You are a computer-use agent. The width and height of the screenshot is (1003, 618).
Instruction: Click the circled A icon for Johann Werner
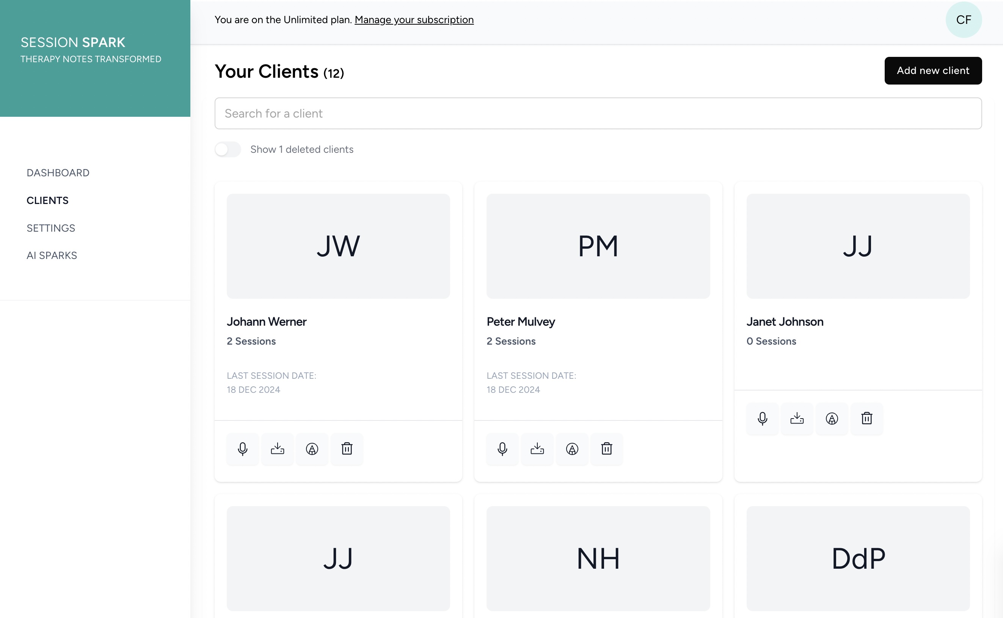(x=312, y=449)
